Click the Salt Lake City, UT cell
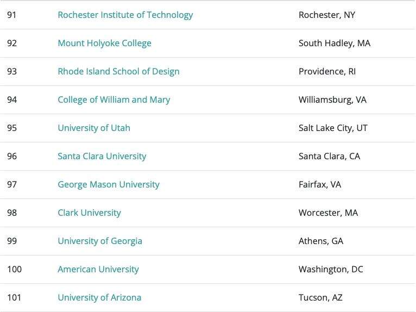Image resolution: width=416 pixels, height=312 pixels. (x=333, y=128)
